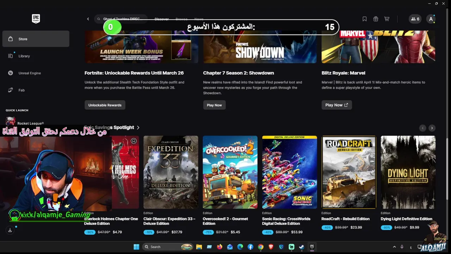Click the $37.79 Clair Obscur price

177,232
